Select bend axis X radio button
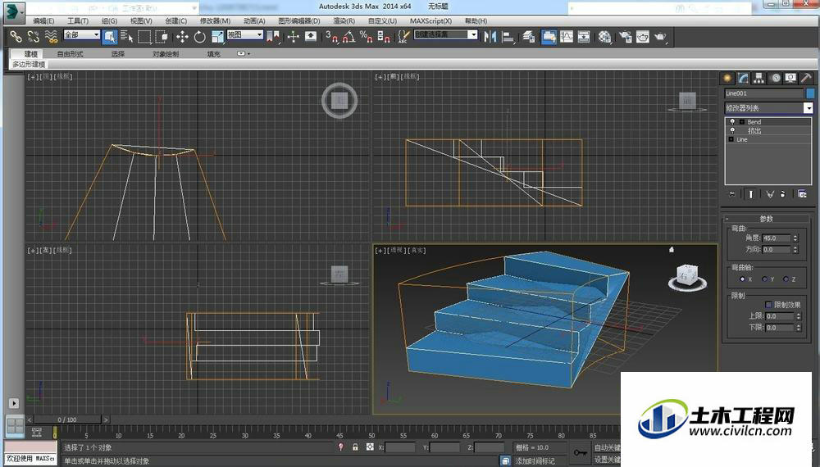Image resolution: width=820 pixels, height=467 pixels. click(x=742, y=279)
